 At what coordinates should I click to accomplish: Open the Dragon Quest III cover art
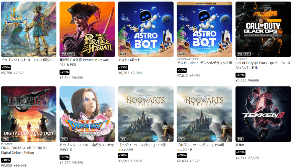[x=29, y=29]
